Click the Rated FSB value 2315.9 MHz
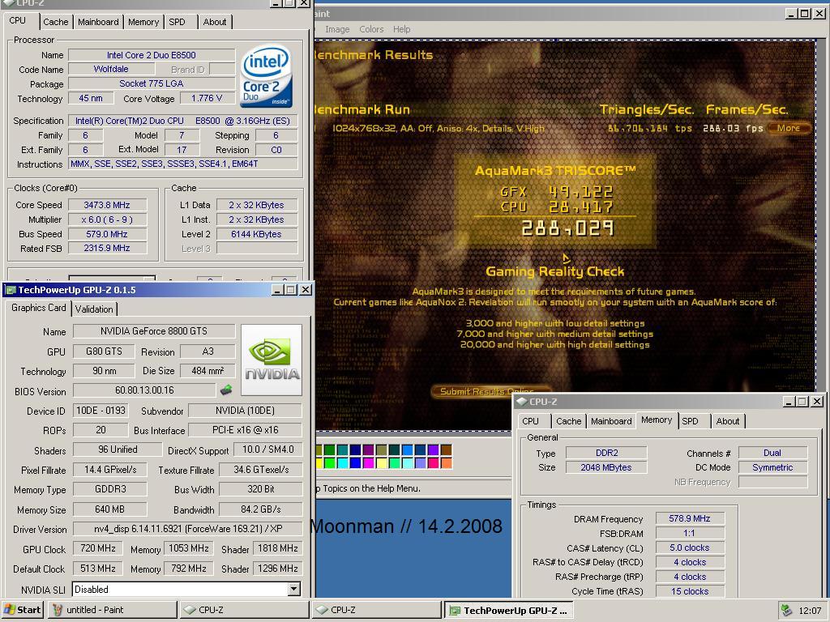830x622 pixels. pyautogui.click(x=107, y=248)
